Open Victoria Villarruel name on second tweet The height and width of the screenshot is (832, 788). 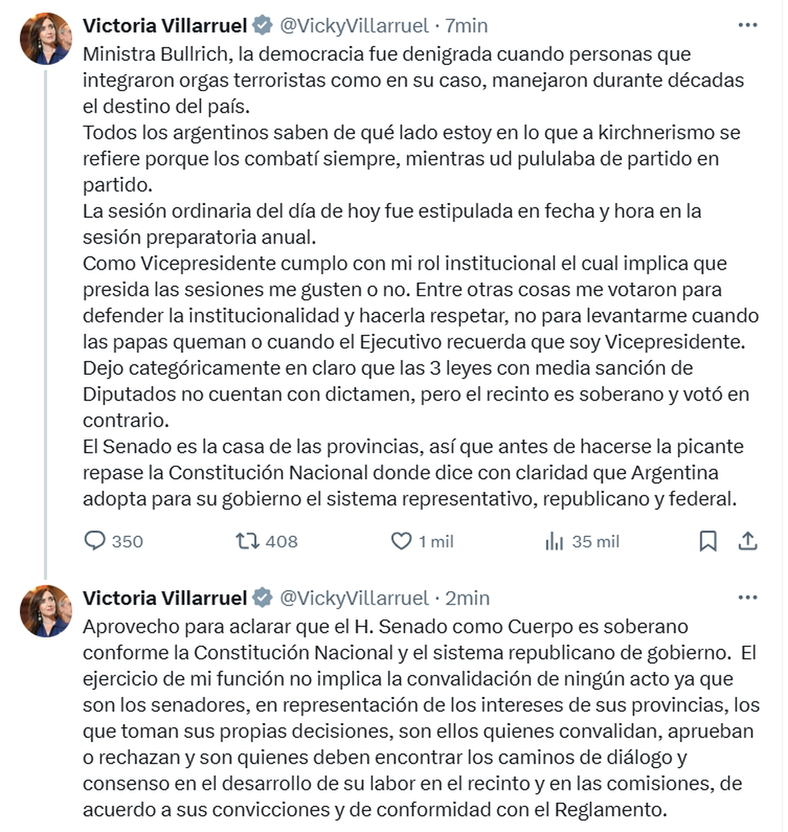(x=164, y=598)
